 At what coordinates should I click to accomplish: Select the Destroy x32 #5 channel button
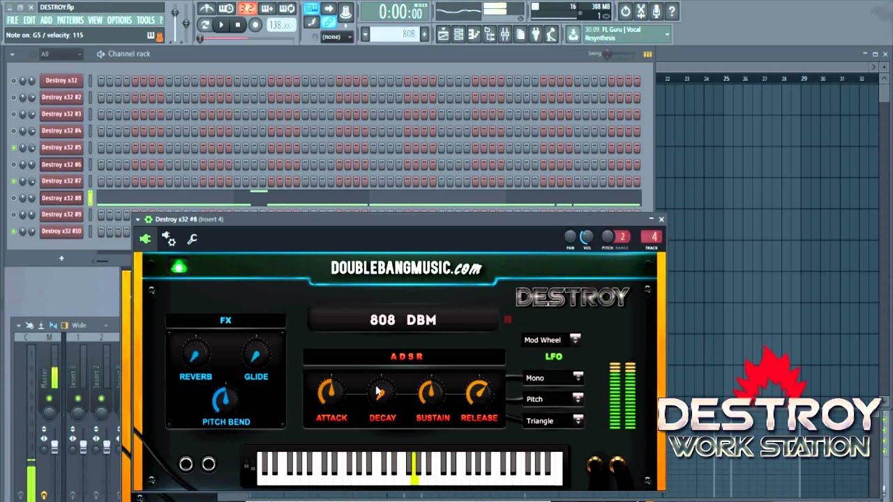pos(61,147)
